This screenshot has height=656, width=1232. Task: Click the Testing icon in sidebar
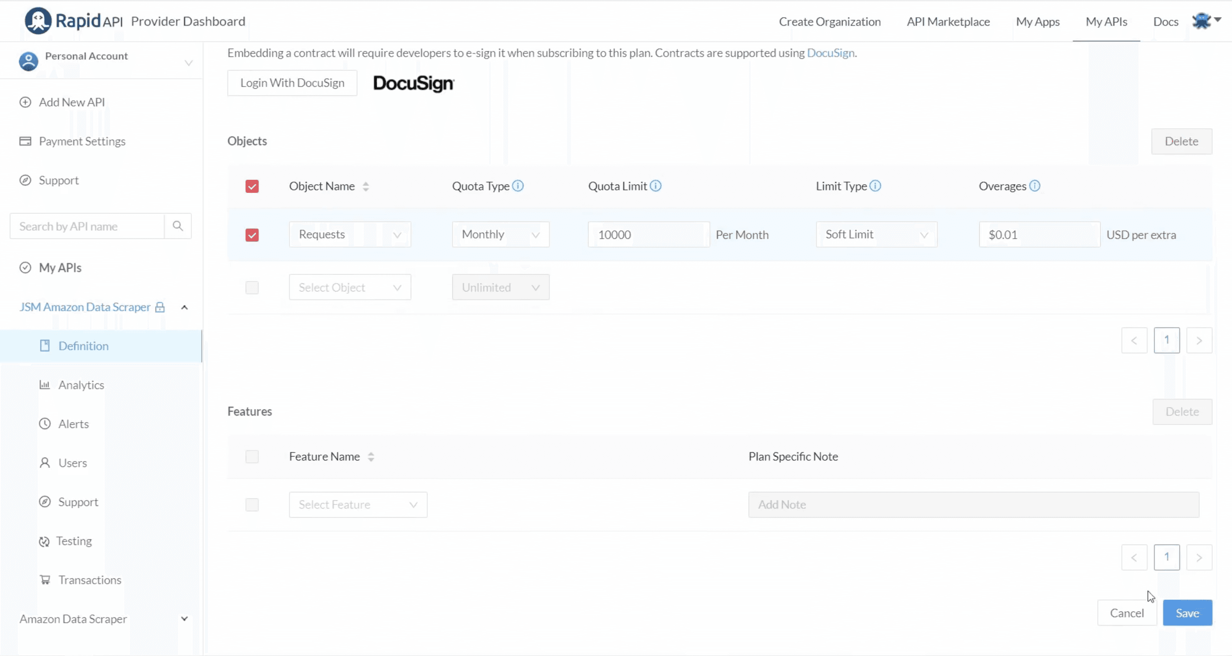click(x=44, y=541)
